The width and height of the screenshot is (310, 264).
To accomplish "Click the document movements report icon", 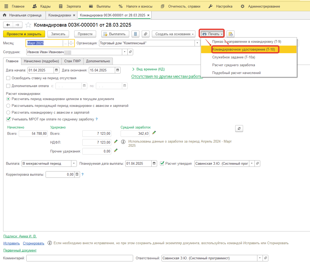I will click(x=135, y=34).
